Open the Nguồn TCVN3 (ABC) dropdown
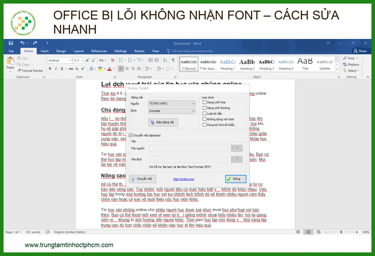 tap(172, 103)
